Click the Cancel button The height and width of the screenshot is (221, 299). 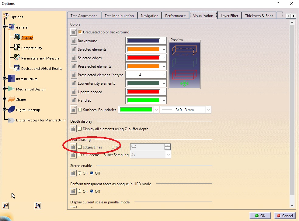pyautogui.click(x=284, y=216)
